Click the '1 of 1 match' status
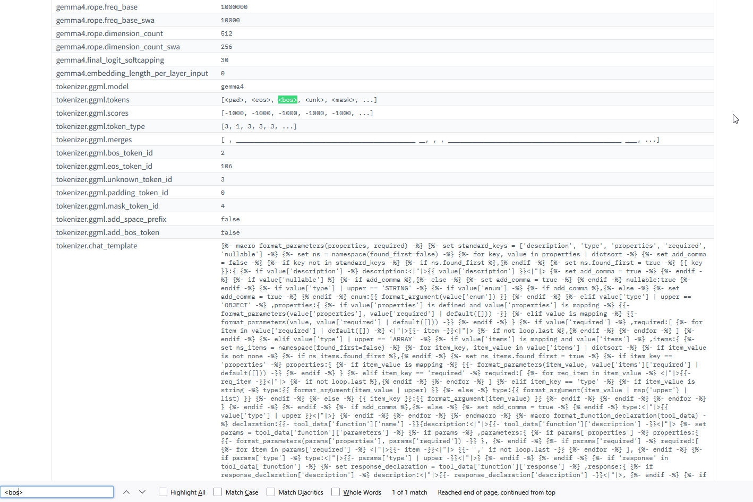 (x=410, y=492)
